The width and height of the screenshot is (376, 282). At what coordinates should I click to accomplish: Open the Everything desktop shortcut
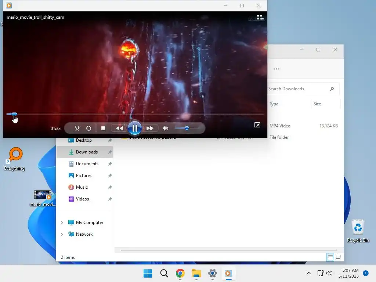[x=14, y=159]
